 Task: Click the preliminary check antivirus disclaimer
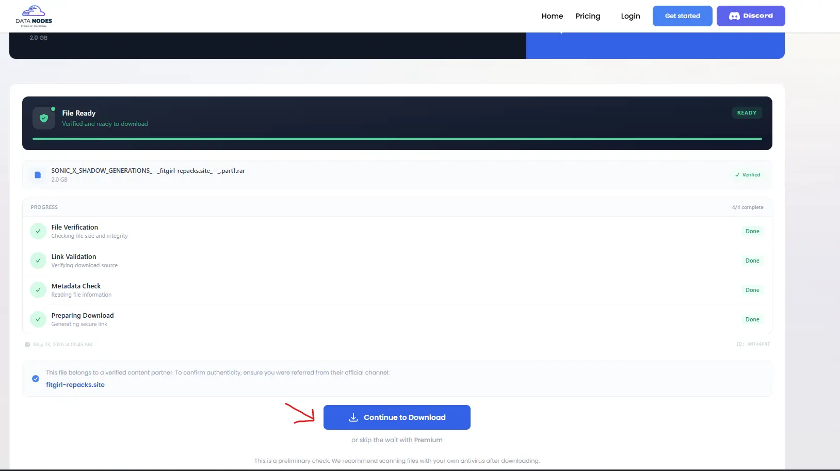click(x=397, y=461)
